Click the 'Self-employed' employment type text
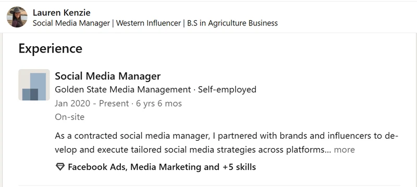 pos(227,89)
